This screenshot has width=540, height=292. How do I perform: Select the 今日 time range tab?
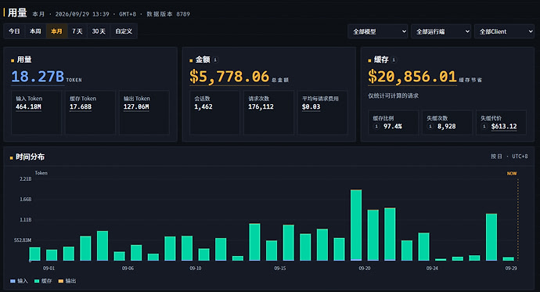(14, 31)
